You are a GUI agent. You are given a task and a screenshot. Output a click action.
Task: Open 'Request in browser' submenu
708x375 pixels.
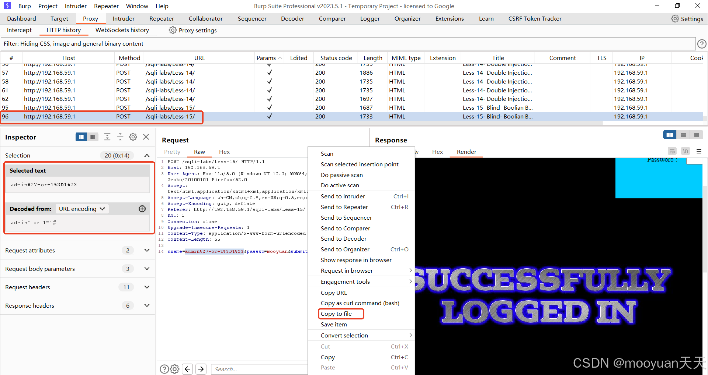click(x=361, y=271)
